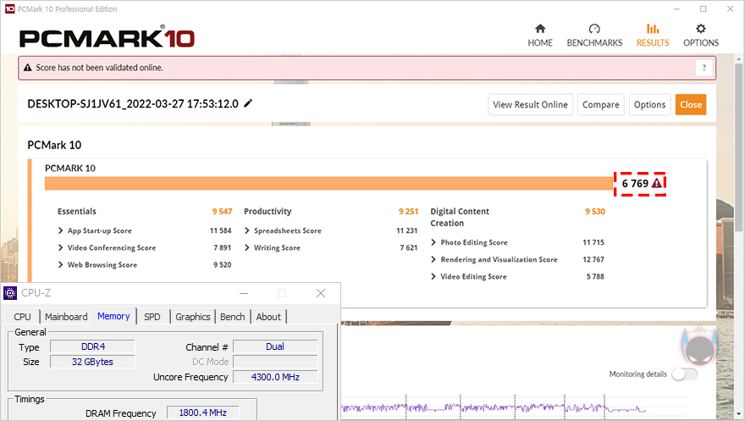Toggle Monitoring details switch
Viewport: 745px width, 421px height.
pos(685,374)
